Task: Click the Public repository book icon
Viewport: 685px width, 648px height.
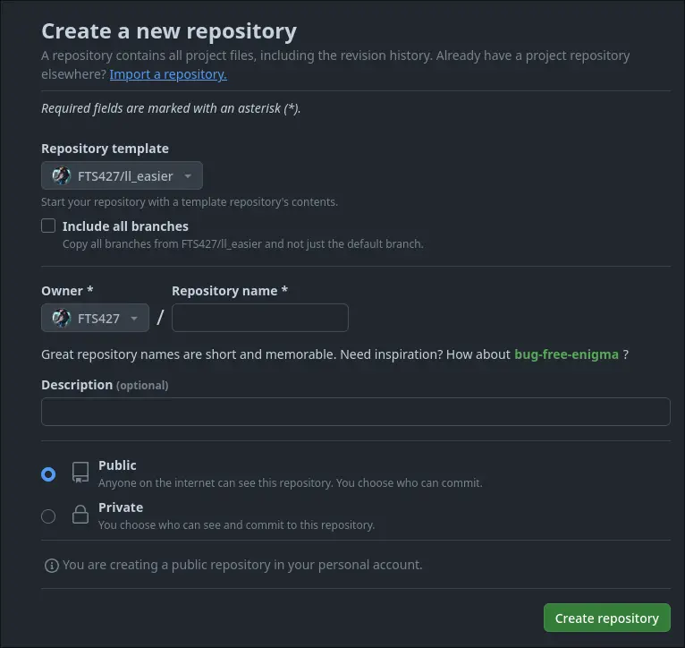Action: (x=80, y=473)
